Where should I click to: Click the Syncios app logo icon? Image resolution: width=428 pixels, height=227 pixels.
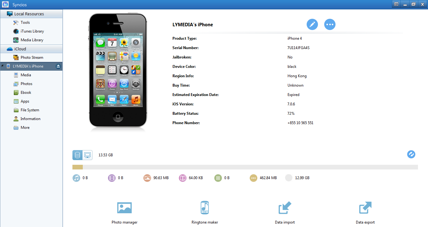pos(5,4)
